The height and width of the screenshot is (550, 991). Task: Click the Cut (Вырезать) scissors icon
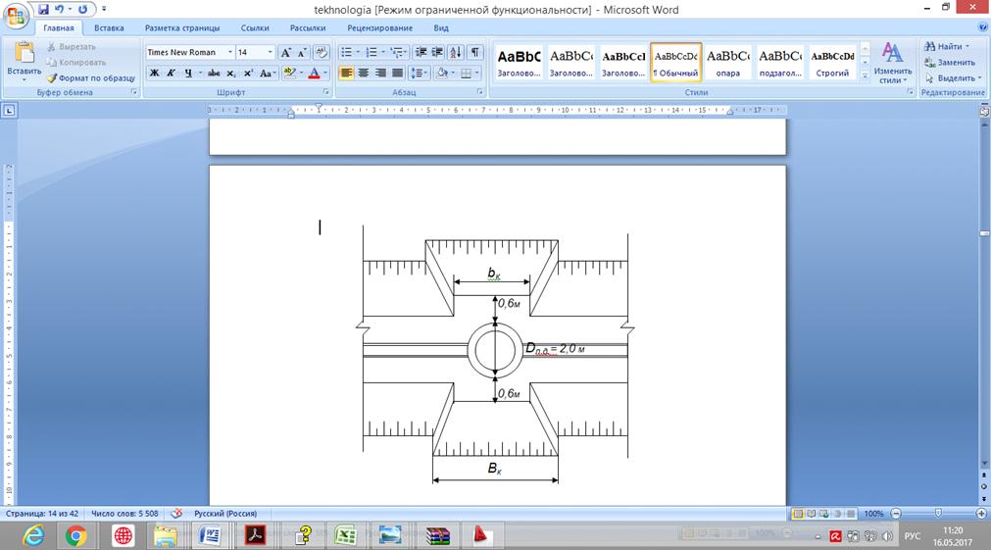coord(52,47)
